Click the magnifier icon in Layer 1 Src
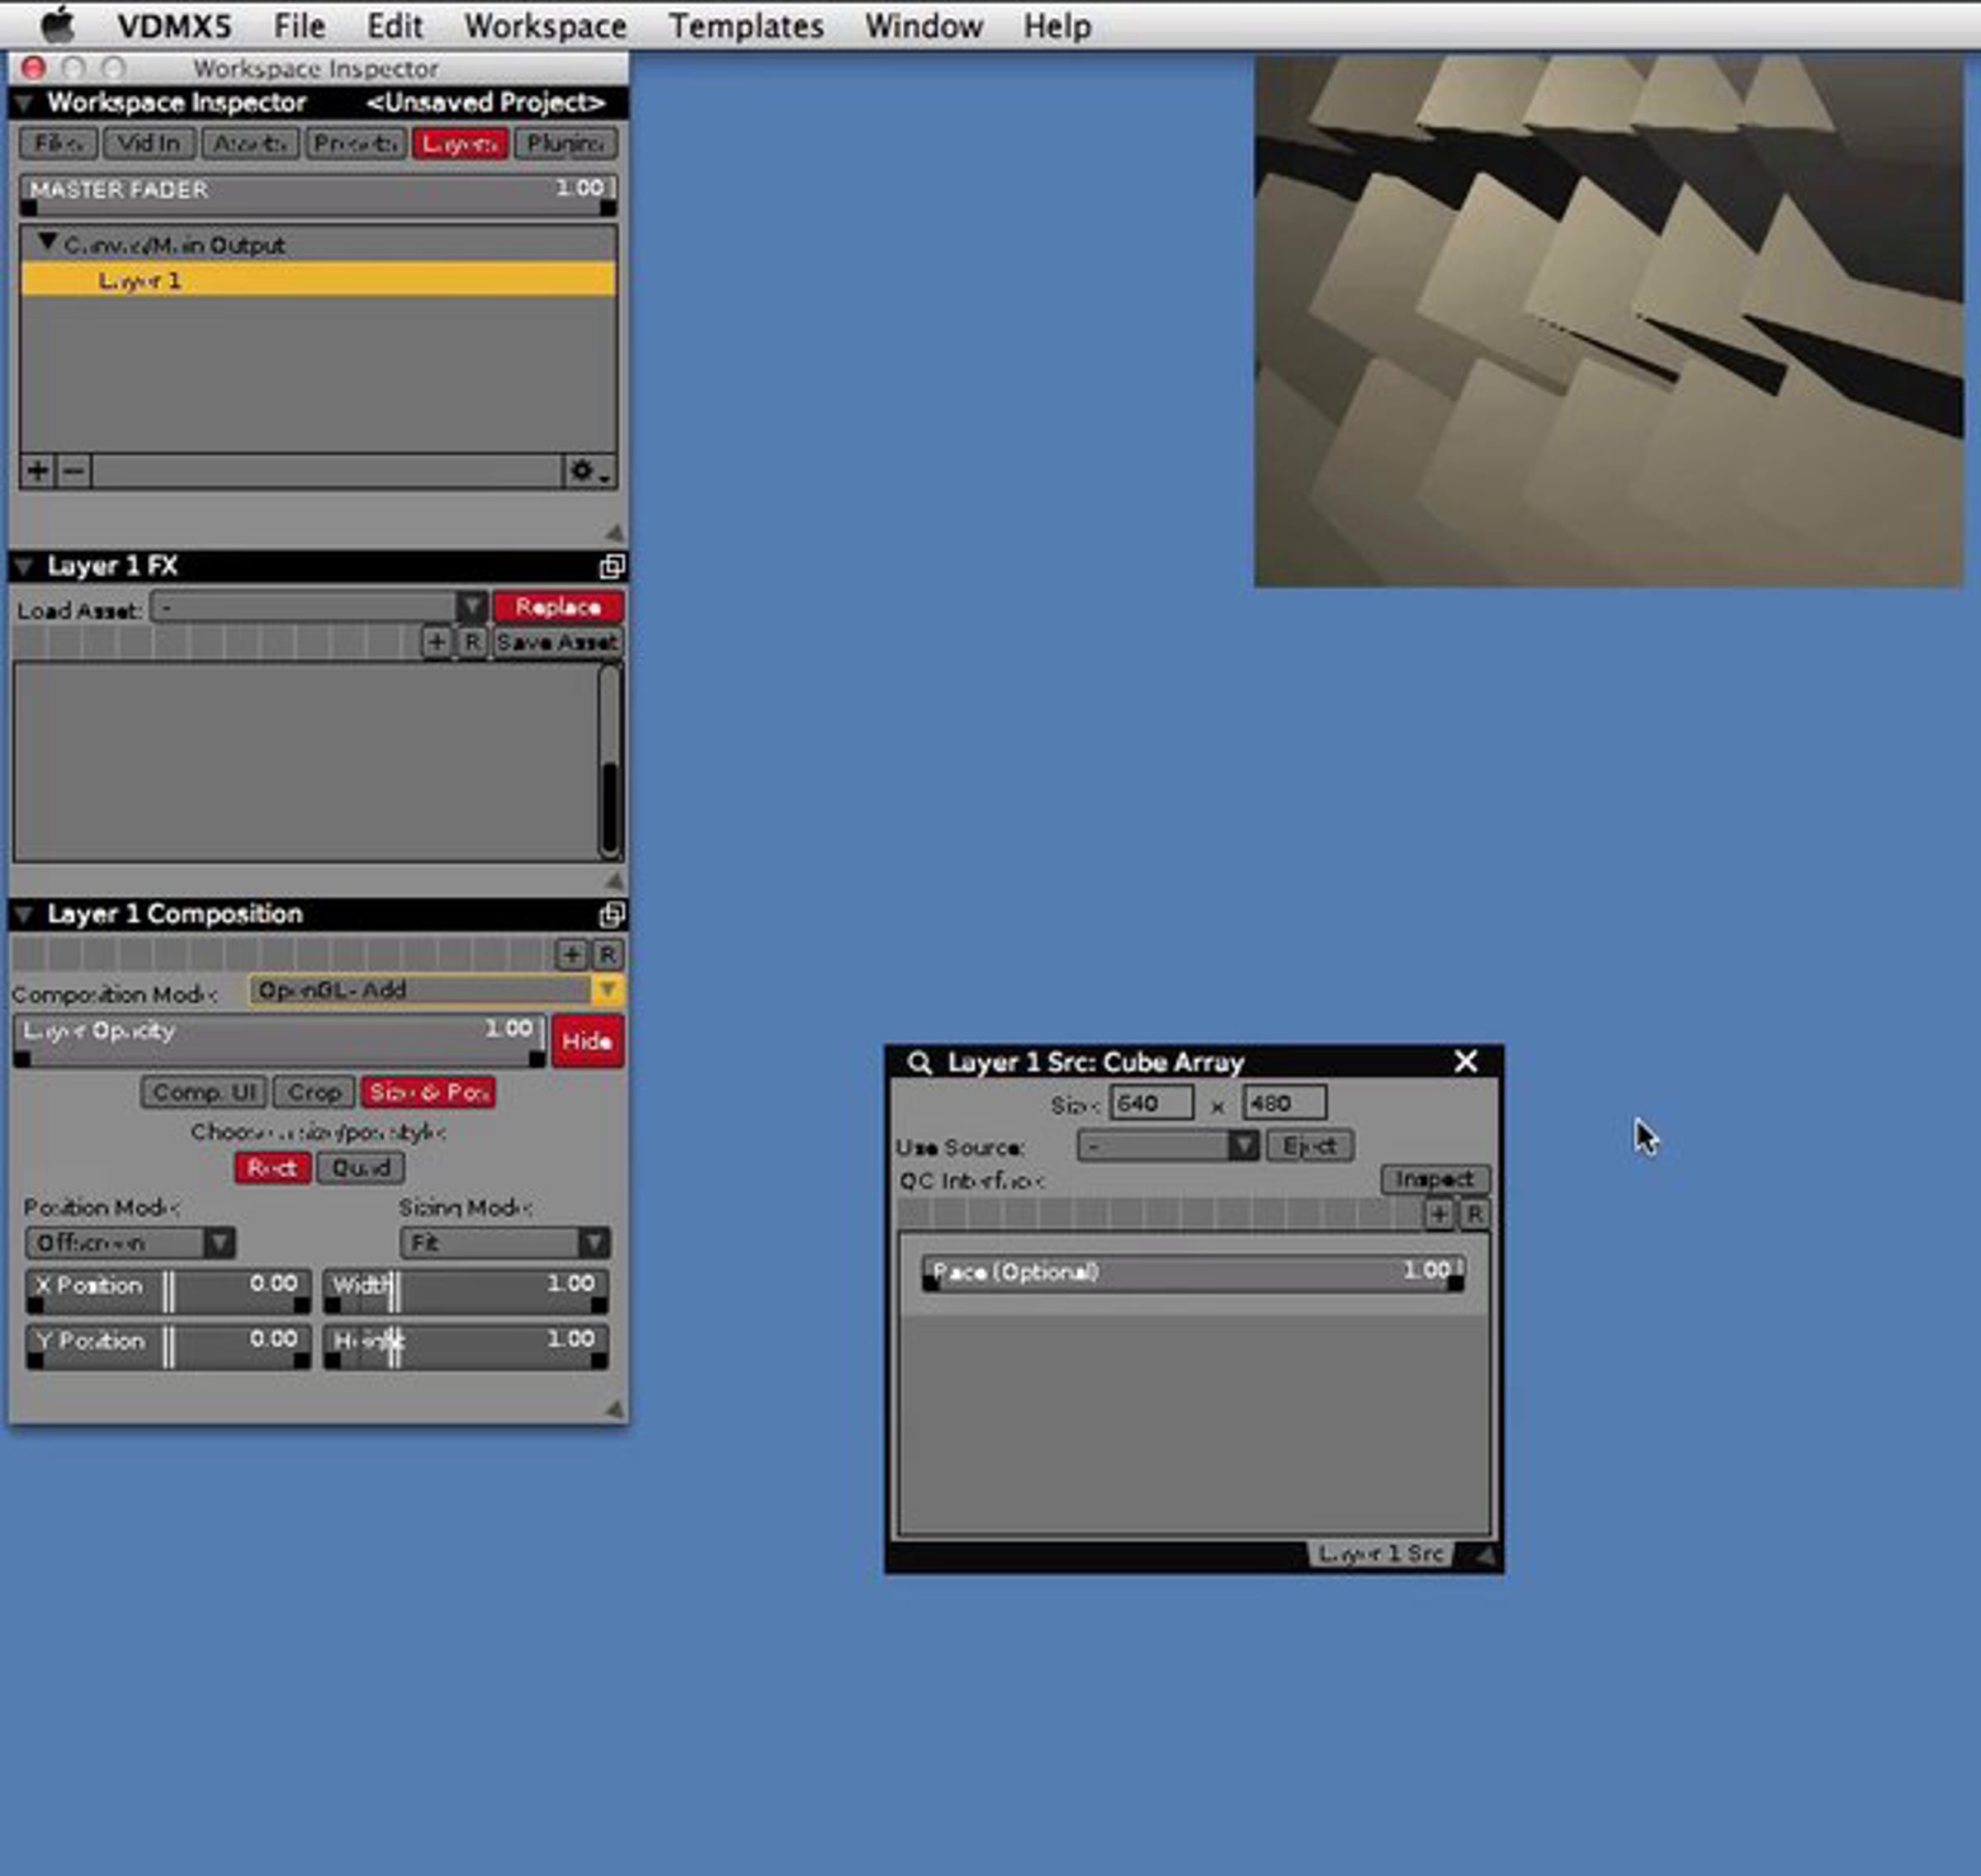 [x=918, y=1062]
